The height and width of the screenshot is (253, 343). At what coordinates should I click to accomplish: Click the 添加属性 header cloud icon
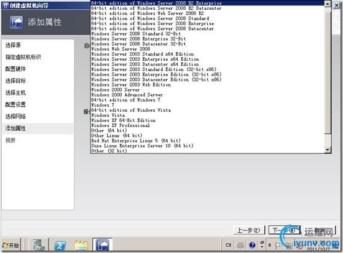pos(16,22)
